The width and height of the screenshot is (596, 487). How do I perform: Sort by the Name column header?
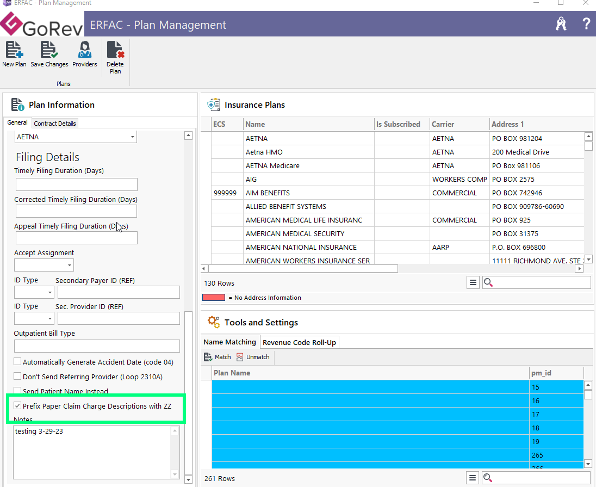pyautogui.click(x=309, y=124)
